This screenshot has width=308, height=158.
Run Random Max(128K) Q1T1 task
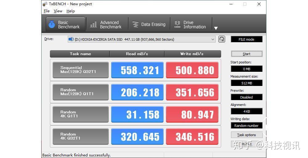coord(80,92)
